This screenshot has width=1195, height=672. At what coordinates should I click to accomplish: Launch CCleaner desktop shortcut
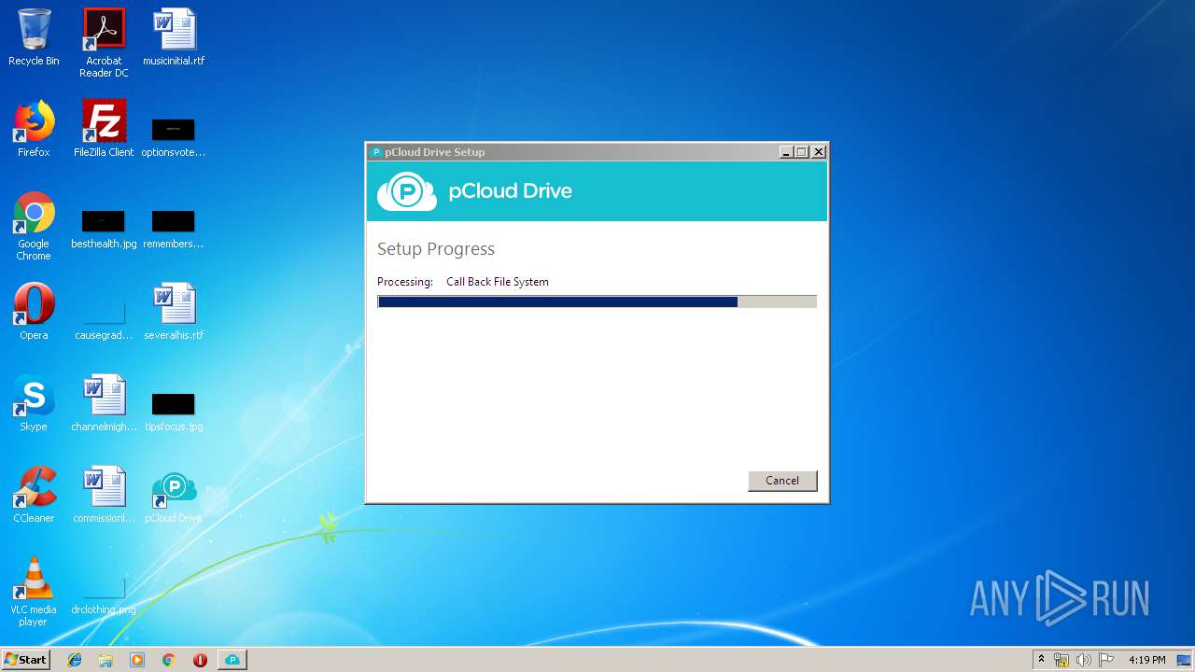[x=34, y=495]
